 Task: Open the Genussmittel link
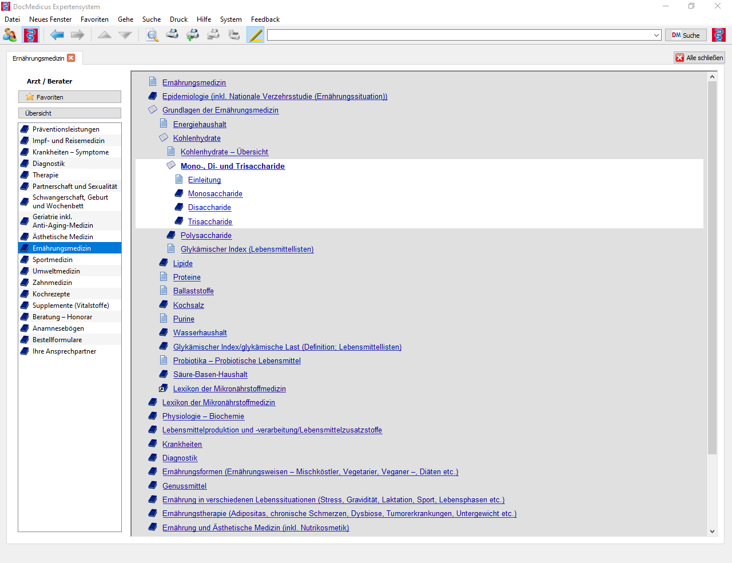[184, 486]
